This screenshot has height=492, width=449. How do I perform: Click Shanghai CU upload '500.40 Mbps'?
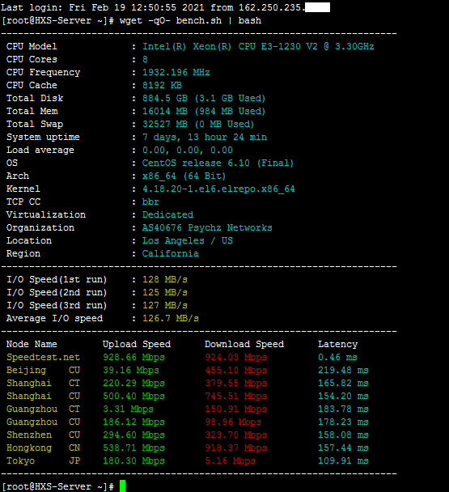tap(134, 396)
